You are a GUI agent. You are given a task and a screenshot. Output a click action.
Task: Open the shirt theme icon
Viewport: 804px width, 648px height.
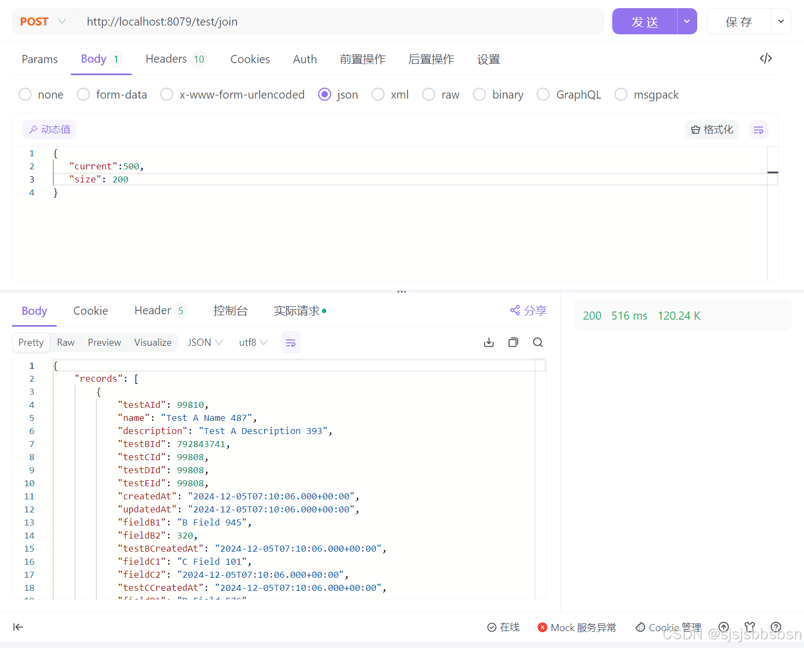click(x=750, y=627)
